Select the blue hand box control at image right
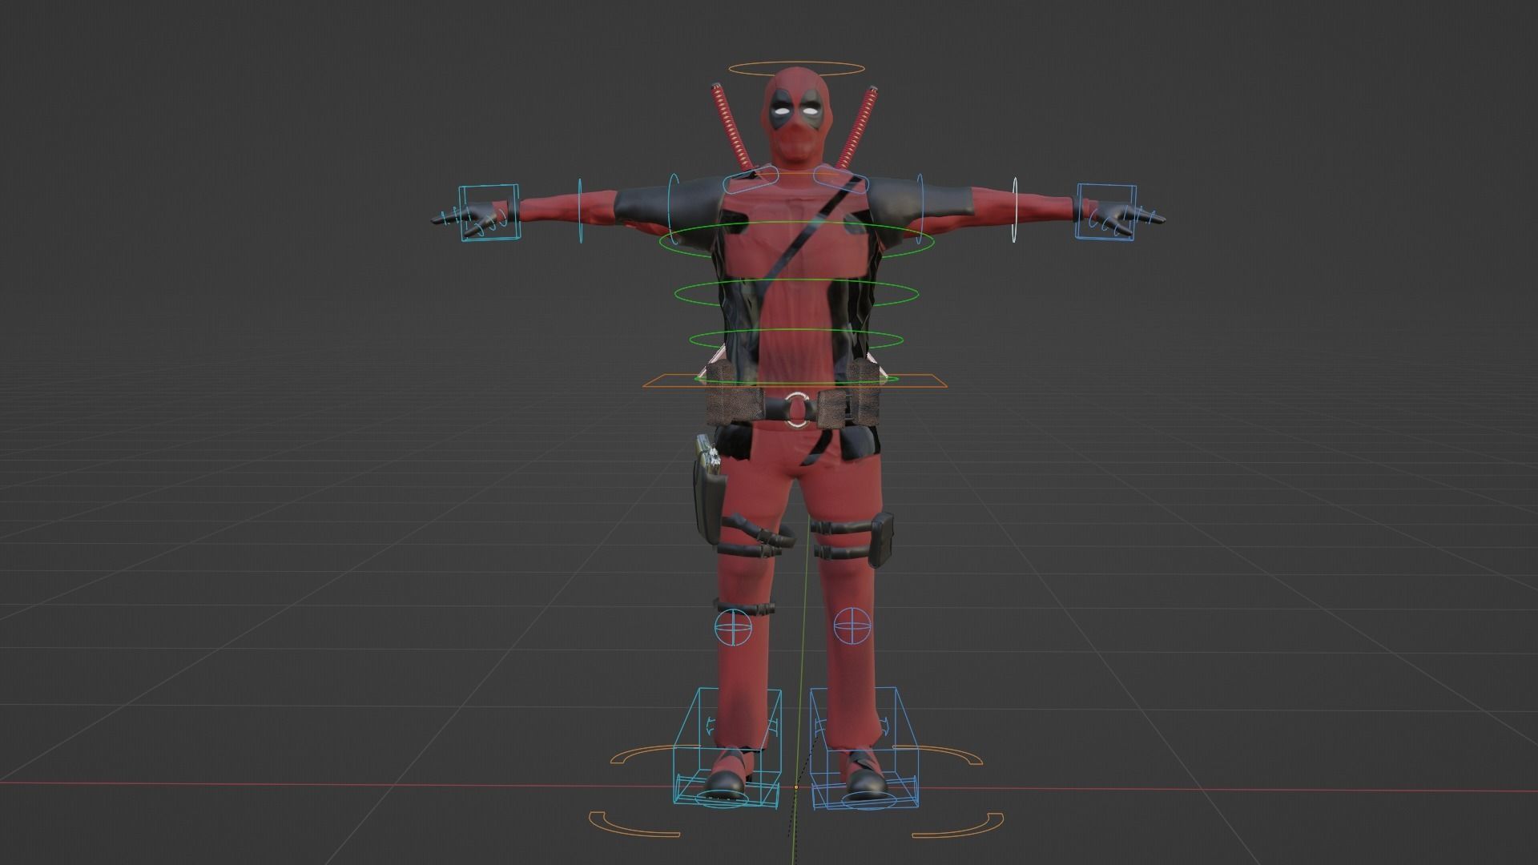 click(1106, 211)
